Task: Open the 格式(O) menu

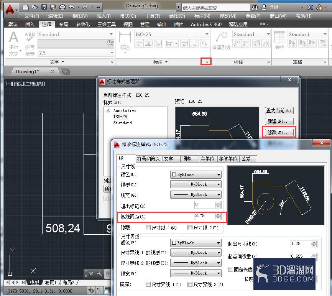Action: pyautogui.click(x=128, y=16)
